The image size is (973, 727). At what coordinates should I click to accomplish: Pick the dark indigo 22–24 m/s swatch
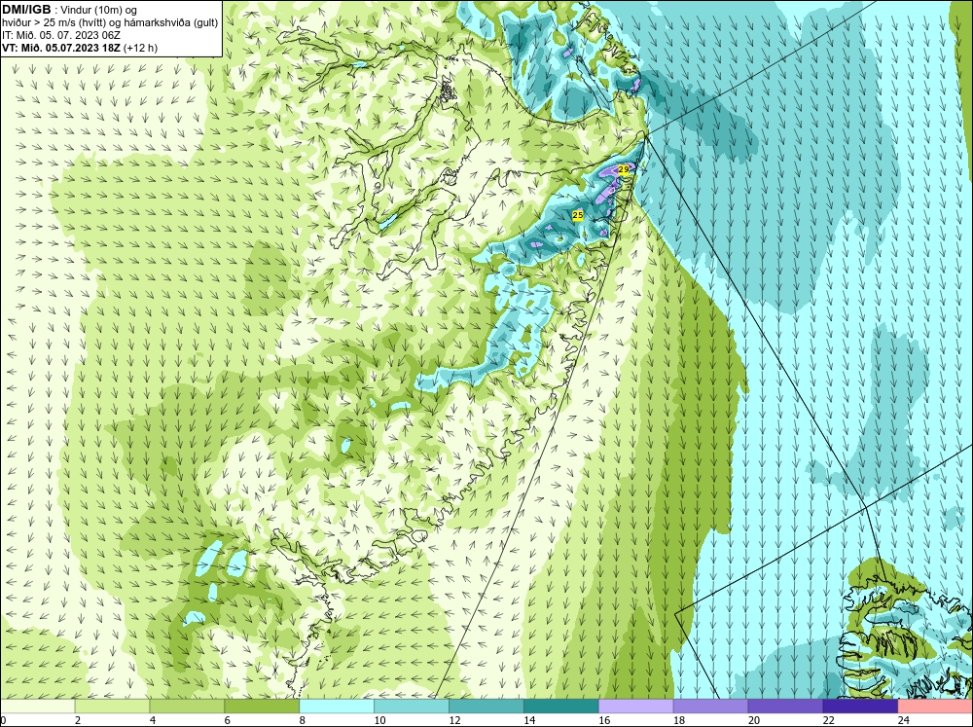tap(860, 707)
